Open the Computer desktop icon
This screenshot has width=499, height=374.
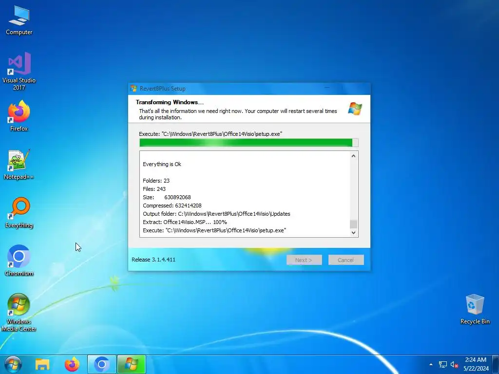19,19
